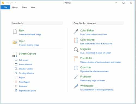This screenshot has height=104, width=136.
Task: Choose Scrolling Window capture
Action: pyautogui.click(x=27, y=73)
